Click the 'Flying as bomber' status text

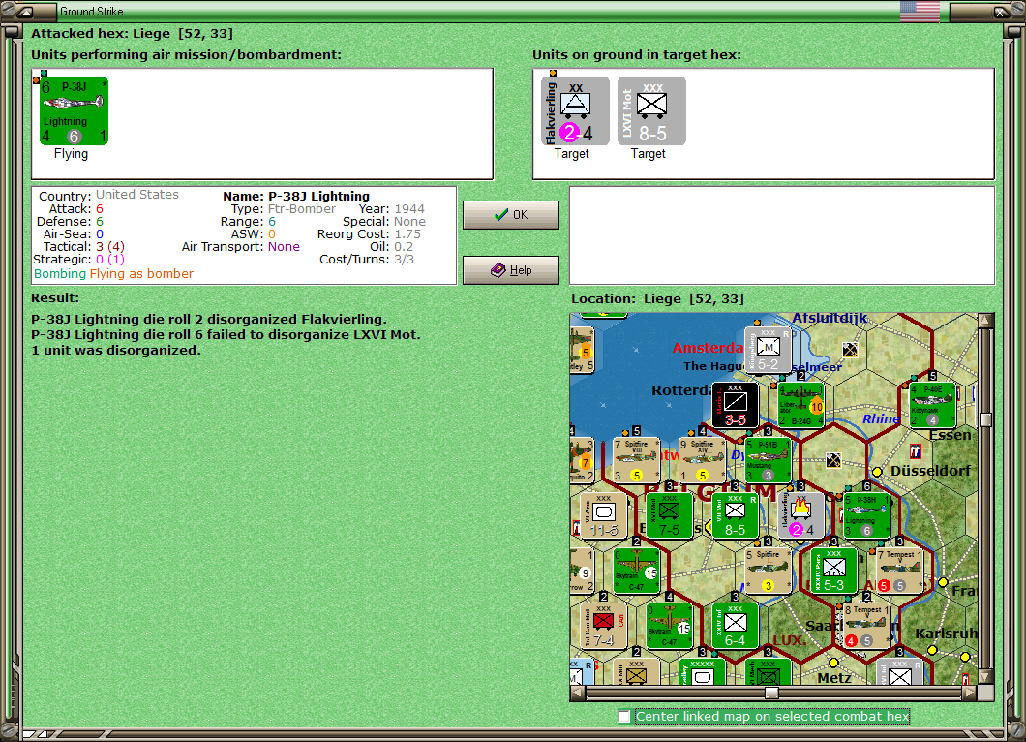point(141,274)
